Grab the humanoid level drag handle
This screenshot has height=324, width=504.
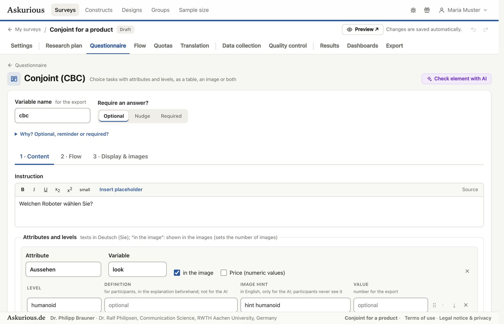point(434,305)
